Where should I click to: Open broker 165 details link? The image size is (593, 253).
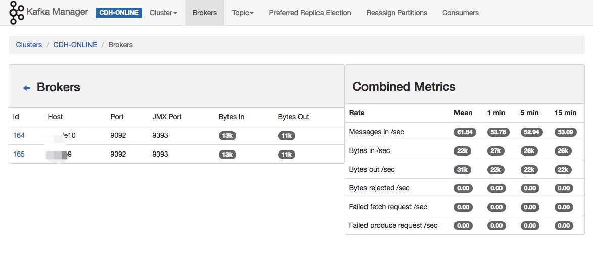pos(19,154)
